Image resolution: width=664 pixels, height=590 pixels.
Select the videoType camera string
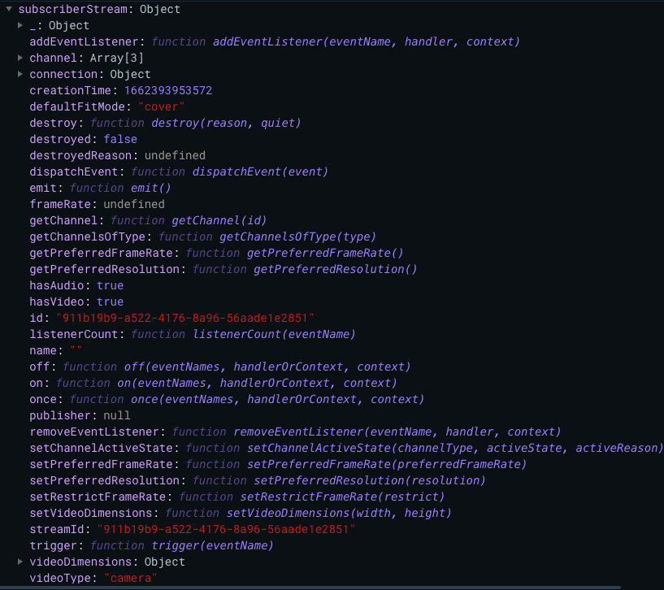[130, 578]
